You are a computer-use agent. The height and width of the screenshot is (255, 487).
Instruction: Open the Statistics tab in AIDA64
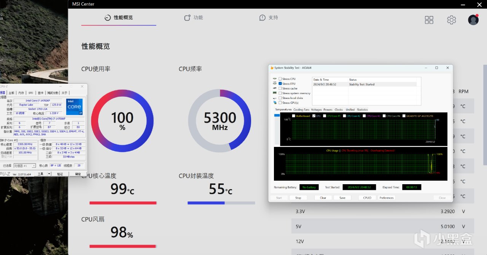[x=362, y=110]
